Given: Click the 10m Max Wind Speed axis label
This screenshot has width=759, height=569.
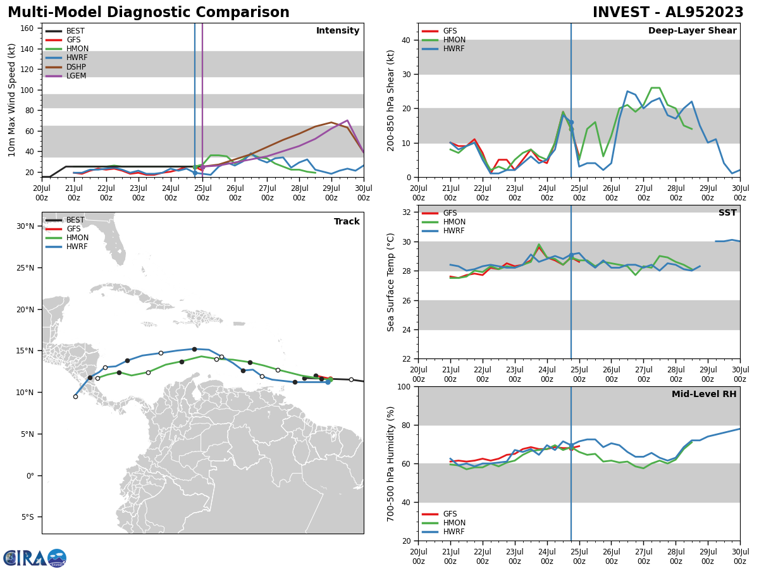Looking at the screenshot, I should (x=12, y=100).
